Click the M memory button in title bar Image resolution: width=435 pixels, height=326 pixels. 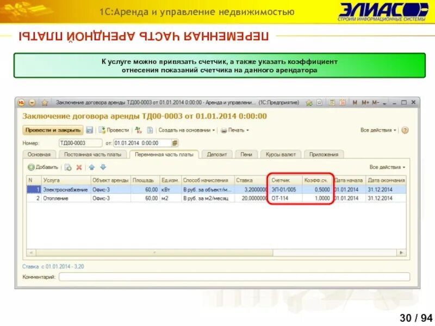pos(355,103)
